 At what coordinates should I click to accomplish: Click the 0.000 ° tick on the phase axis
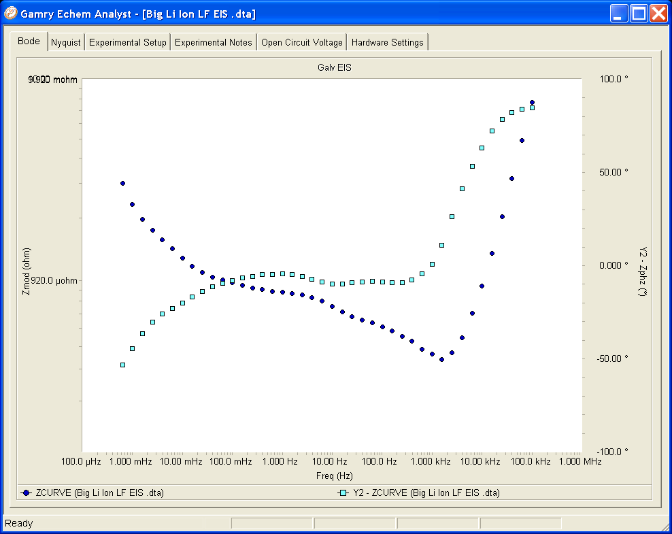pyautogui.click(x=614, y=265)
